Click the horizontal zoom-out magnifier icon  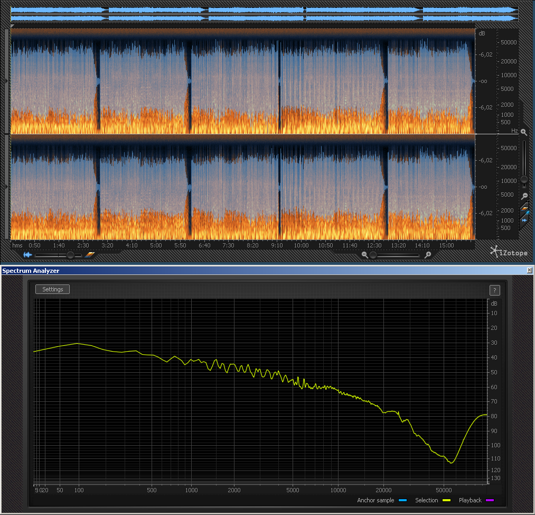click(x=364, y=255)
